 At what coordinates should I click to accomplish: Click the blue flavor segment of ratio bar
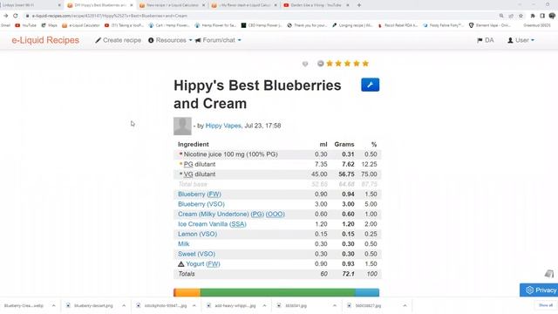pyautogui.click(x=367, y=293)
